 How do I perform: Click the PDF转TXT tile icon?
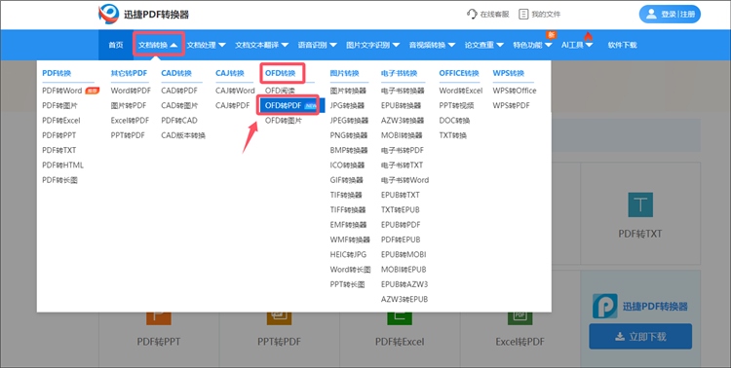click(640, 204)
